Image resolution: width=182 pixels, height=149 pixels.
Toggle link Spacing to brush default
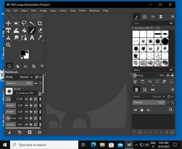pyautogui.click(x=40, y=118)
